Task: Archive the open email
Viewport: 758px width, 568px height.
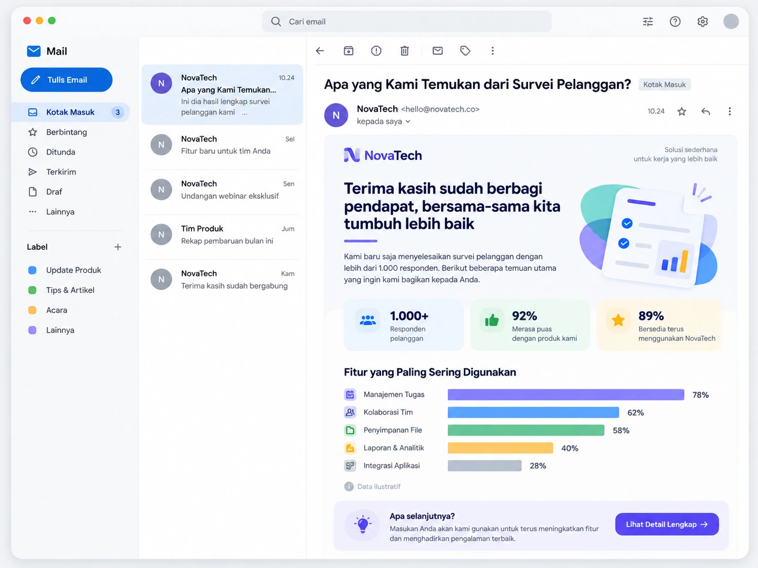Action: pyautogui.click(x=349, y=51)
